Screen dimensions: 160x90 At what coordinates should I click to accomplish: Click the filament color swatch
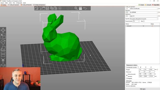[x=127, y=12]
